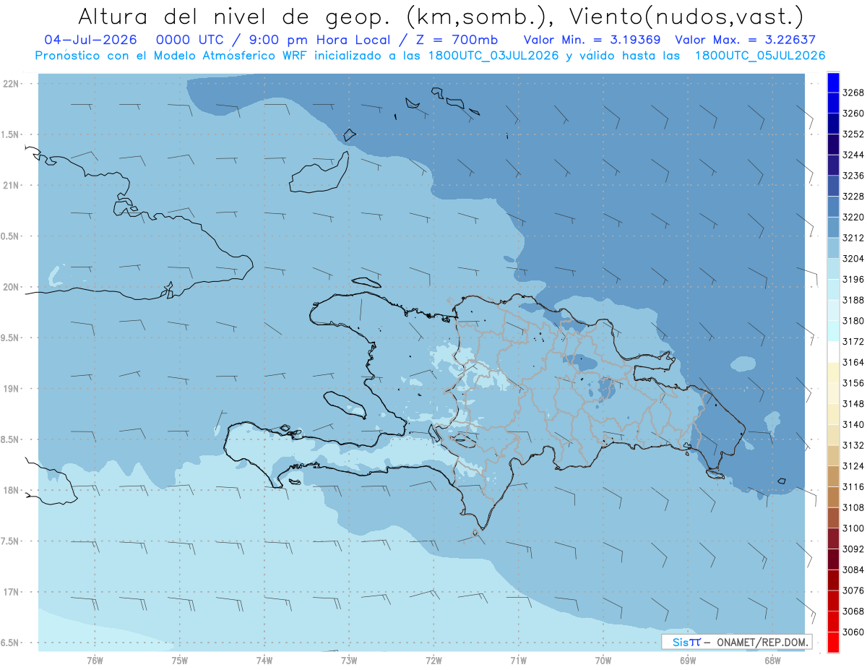This screenshot has height=670, width=867.
Task: Pick the brown swatch between 3100 and 3108
Action: point(833,517)
